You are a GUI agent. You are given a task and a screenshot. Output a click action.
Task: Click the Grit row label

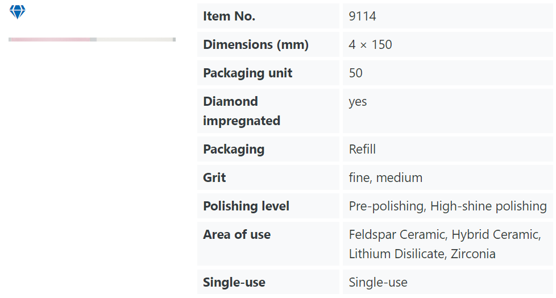point(214,177)
